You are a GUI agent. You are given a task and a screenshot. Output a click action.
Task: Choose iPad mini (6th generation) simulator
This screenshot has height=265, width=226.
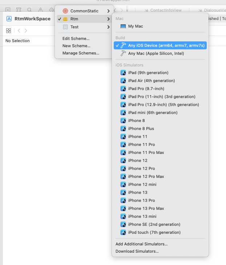point(160,113)
